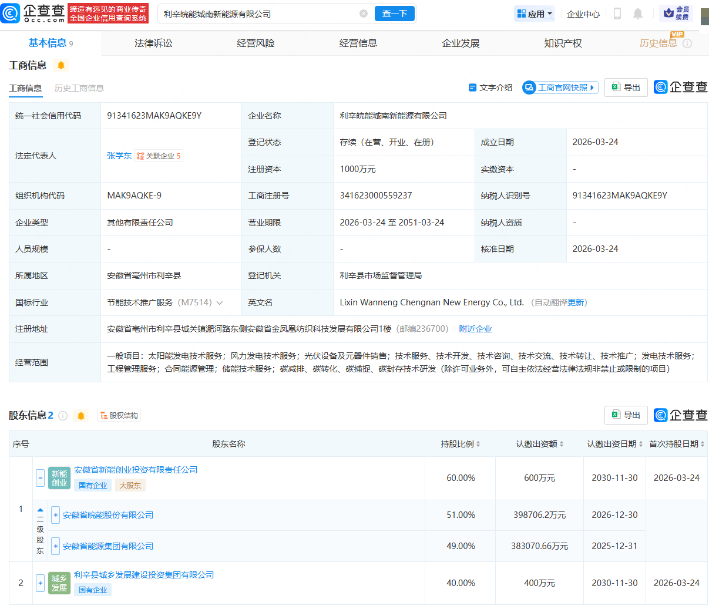
Task: Click the Qcc logo icon
Action: click(11, 13)
